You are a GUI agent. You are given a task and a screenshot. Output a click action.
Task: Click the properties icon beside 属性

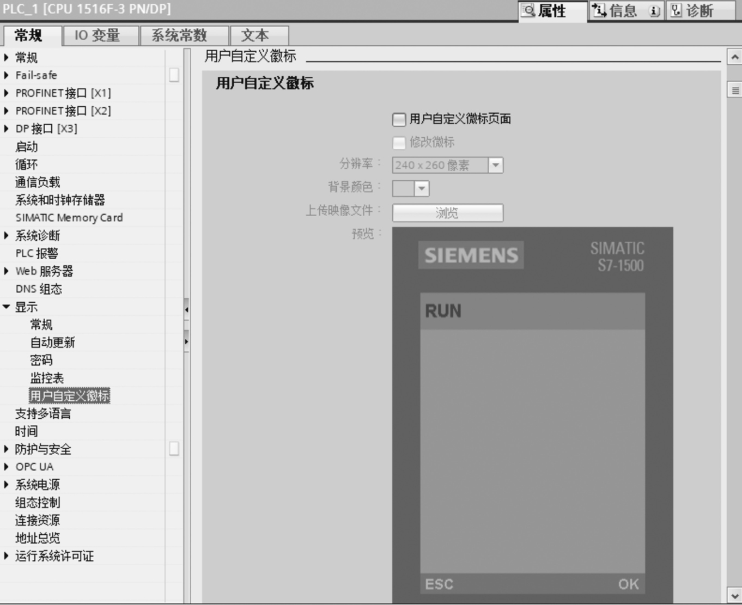point(528,10)
